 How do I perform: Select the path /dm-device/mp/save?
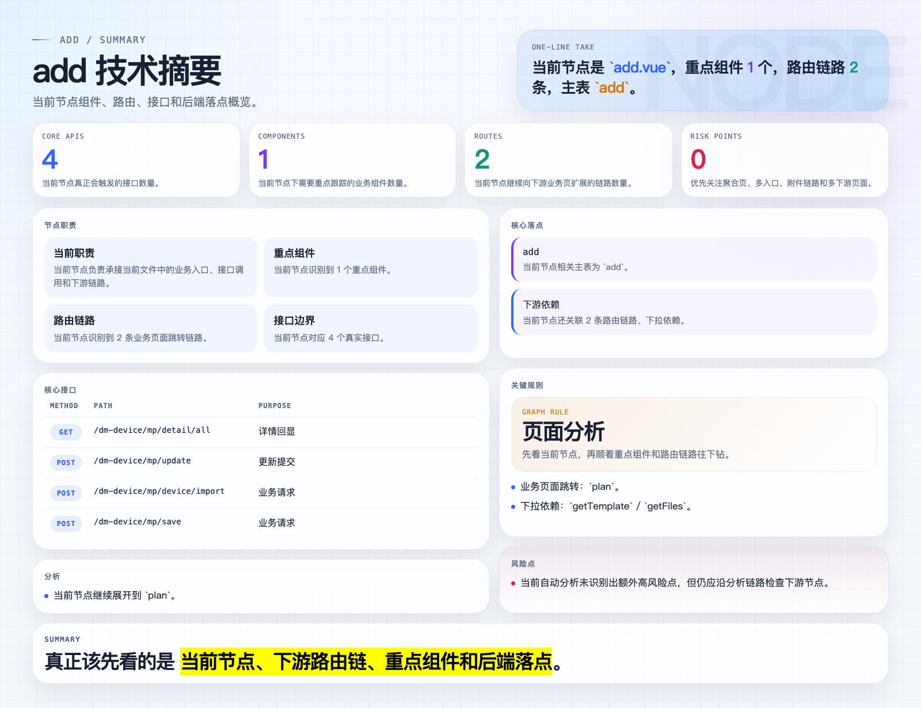138,522
